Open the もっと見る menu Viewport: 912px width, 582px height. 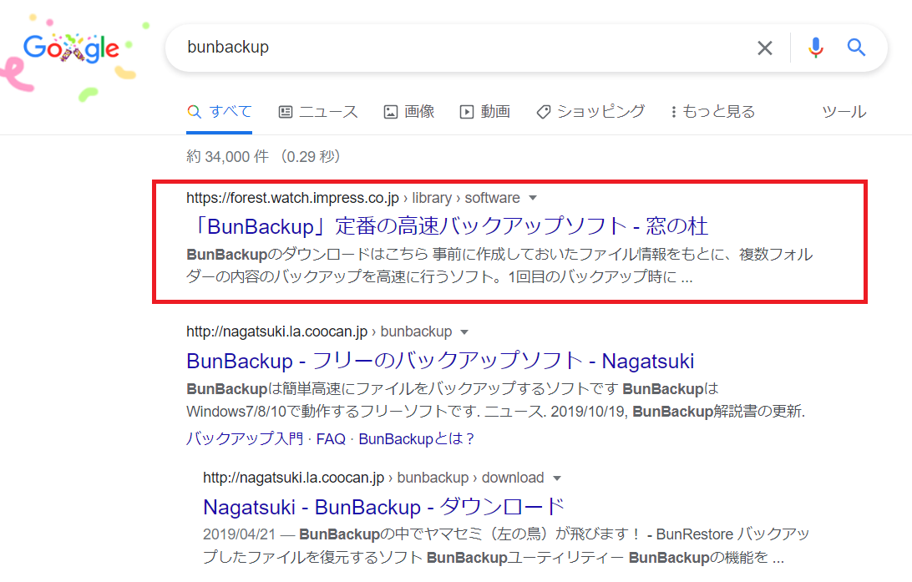click(712, 112)
